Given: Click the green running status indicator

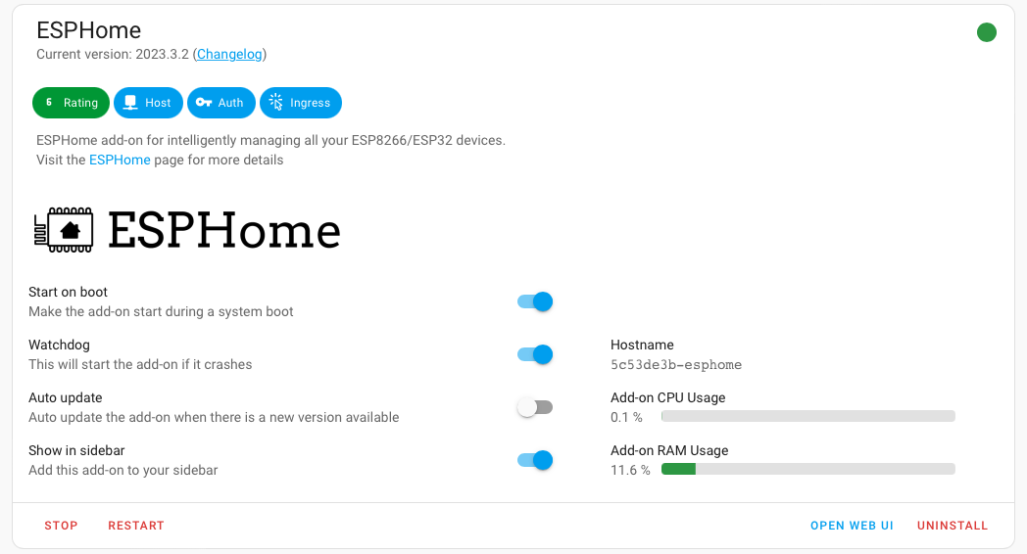Looking at the screenshot, I should click(x=987, y=32).
